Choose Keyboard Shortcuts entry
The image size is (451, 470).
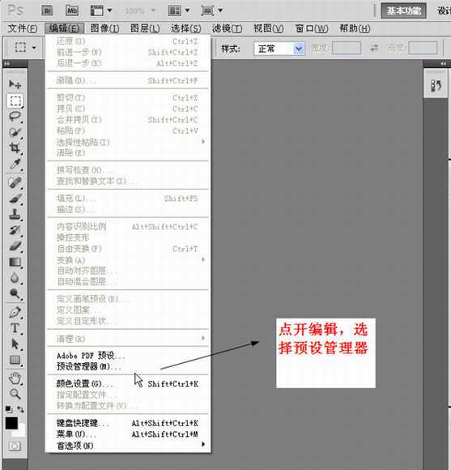pyautogui.click(x=128, y=423)
